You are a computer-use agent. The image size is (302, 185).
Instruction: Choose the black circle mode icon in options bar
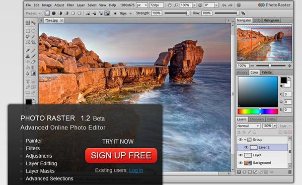(53, 13)
